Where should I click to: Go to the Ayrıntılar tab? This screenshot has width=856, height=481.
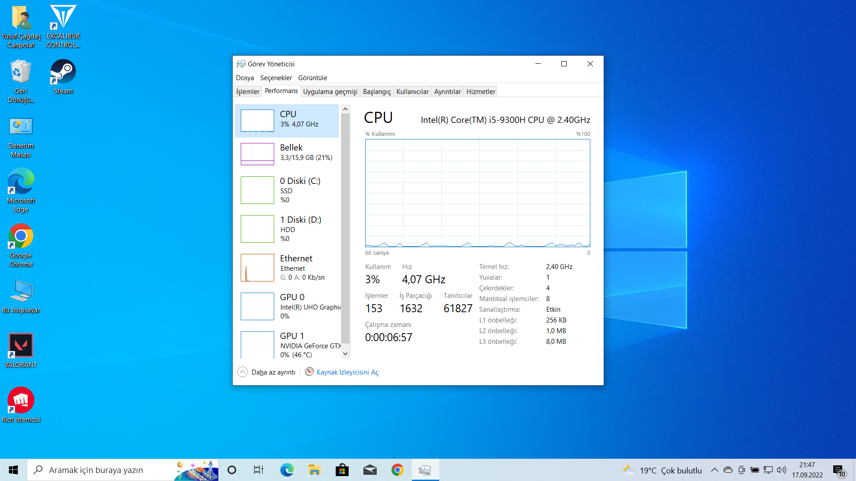[x=447, y=92]
